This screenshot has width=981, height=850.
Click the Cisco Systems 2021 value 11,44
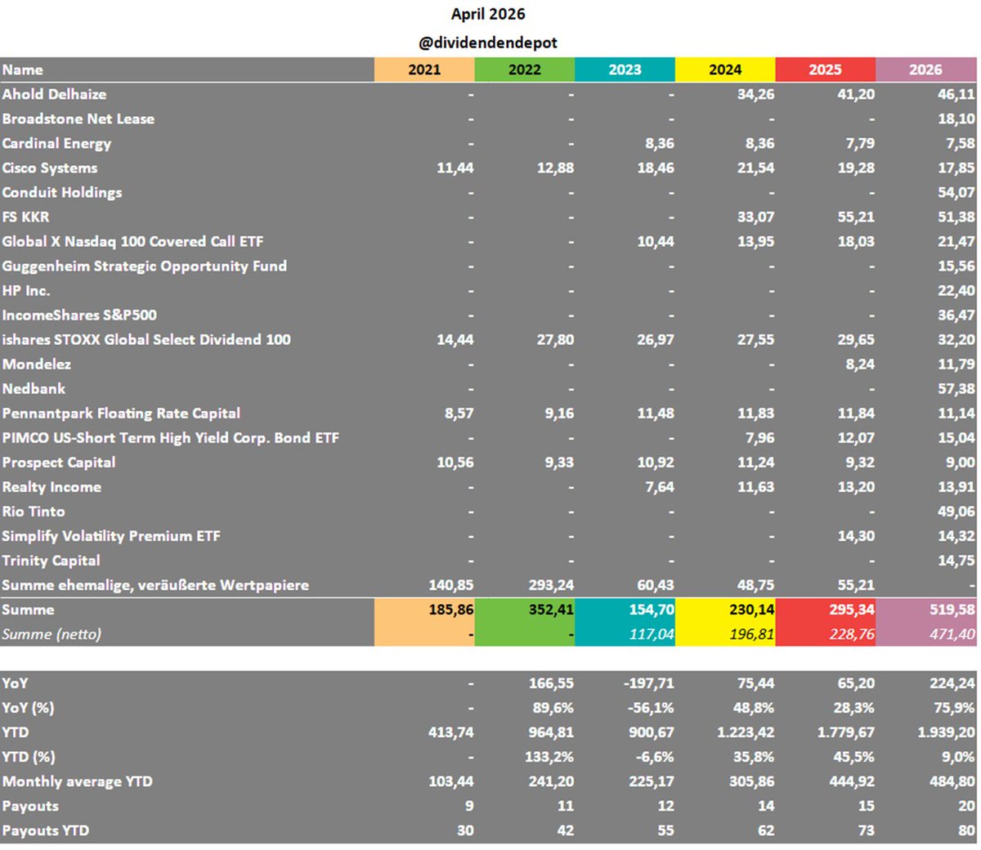pos(455,168)
